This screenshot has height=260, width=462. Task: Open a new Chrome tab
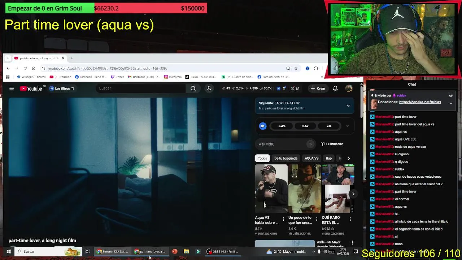click(71, 58)
